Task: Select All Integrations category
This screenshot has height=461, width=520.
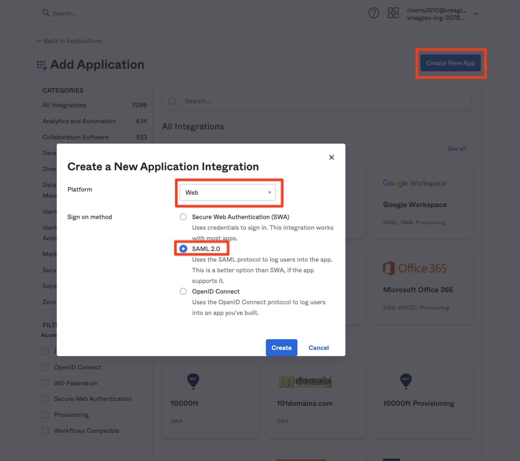Action: [x=64, y=105]
